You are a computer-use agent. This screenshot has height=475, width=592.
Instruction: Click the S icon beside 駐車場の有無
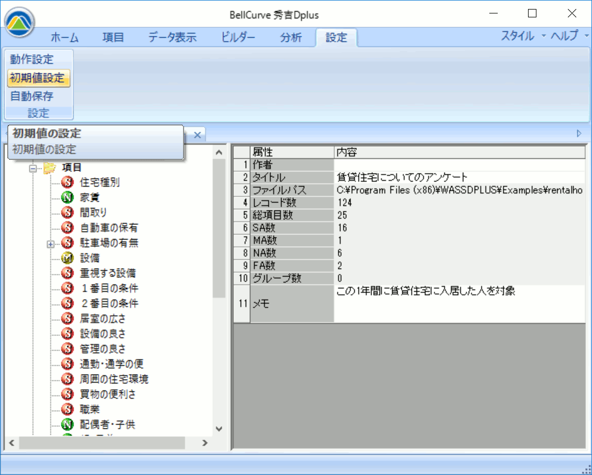pos(67,243)
